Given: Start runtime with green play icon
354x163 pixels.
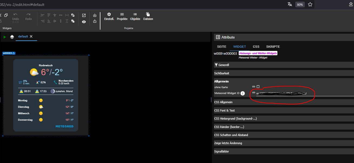Looking at the screenshot, I should [x=5, y=37].
